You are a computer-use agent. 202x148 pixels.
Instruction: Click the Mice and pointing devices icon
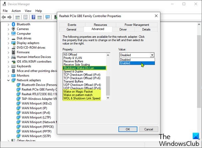(x=13, y=71)
